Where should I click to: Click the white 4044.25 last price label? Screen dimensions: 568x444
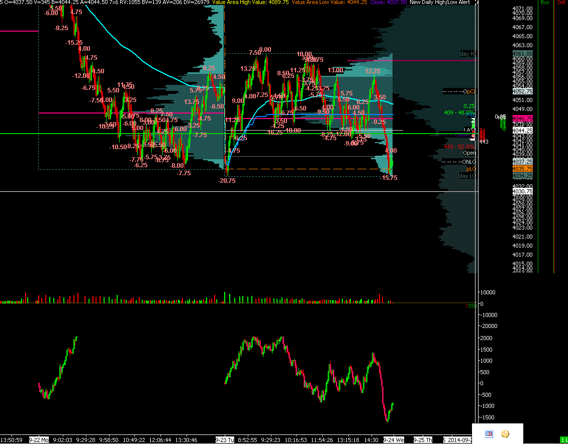pyautogui.click(x=522, y=130)
